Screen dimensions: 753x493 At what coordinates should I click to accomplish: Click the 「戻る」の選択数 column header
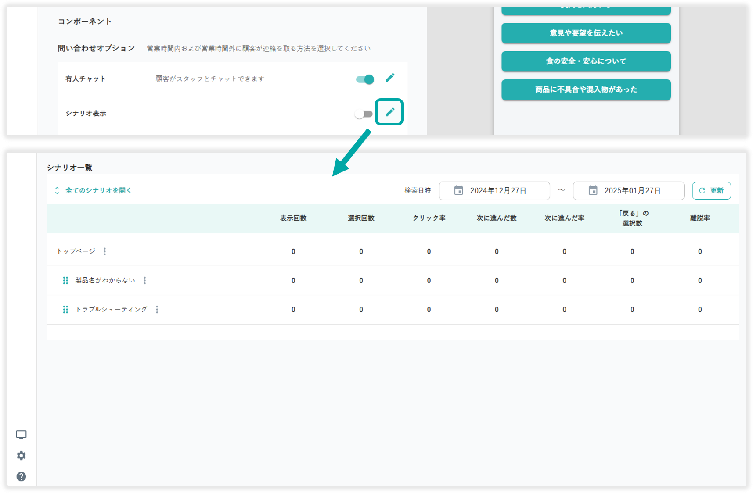tap(632, 218)
